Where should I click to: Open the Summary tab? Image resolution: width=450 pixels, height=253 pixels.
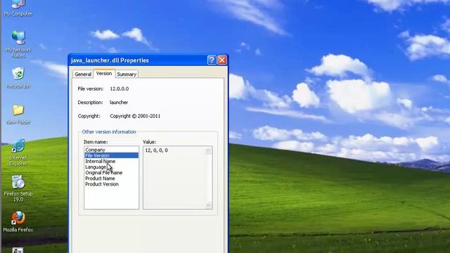click(127, 74)
